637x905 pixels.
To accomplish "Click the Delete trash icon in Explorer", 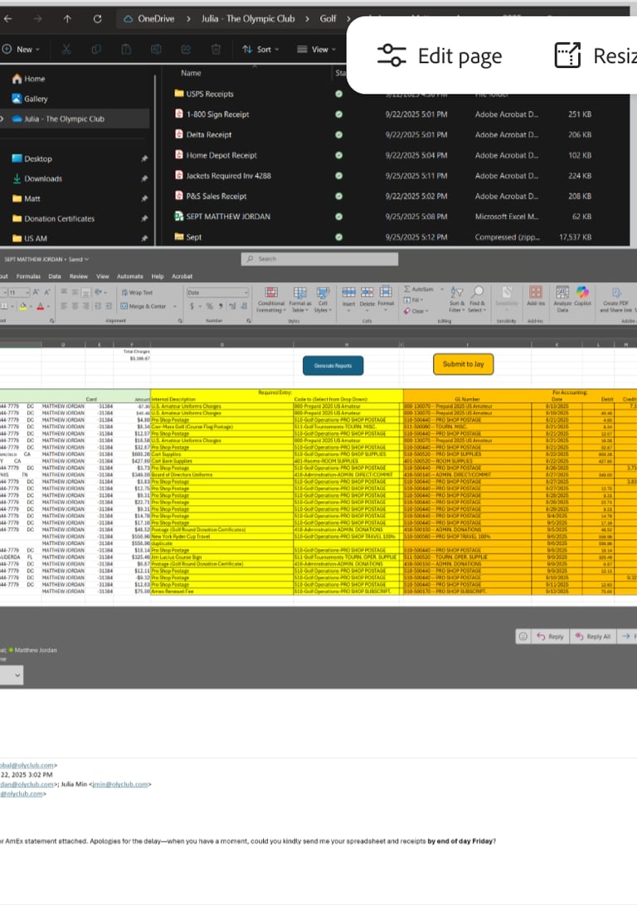I will [216, 49].
